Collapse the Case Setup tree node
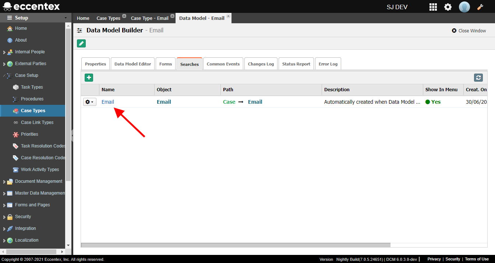Screen dimensions: 495x263 4,75
